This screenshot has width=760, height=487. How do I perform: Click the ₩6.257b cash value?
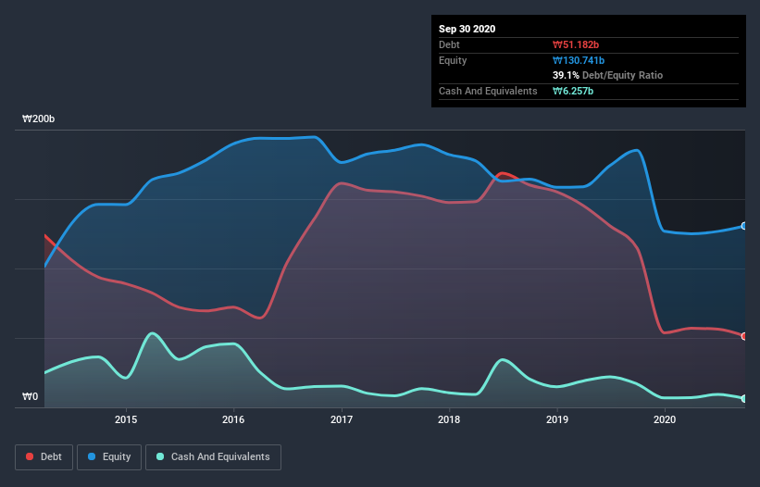[573, 91]
